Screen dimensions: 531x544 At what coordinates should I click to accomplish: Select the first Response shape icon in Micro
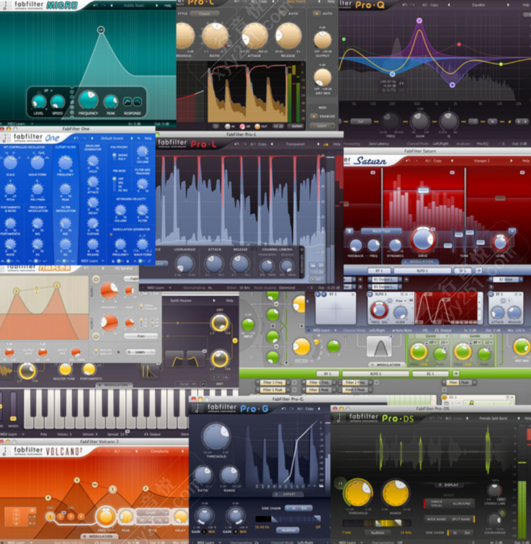tap(128, 101)
